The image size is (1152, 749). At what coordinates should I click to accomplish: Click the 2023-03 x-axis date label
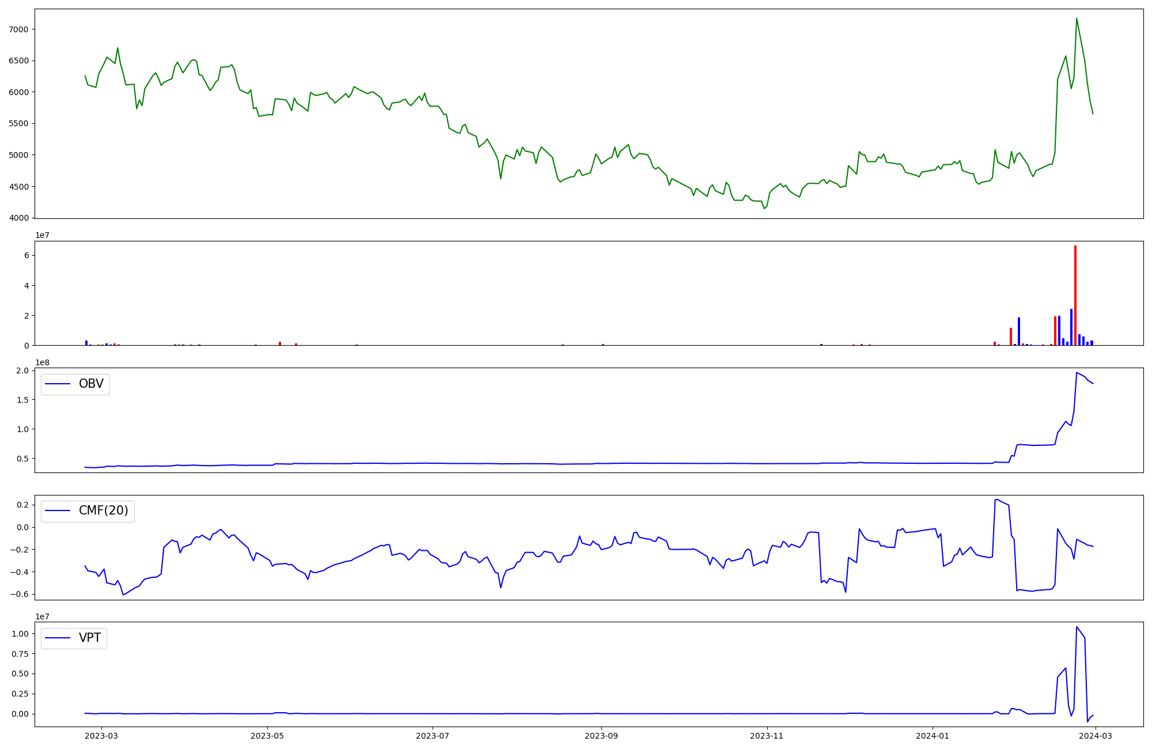click(x=101, y=736)
